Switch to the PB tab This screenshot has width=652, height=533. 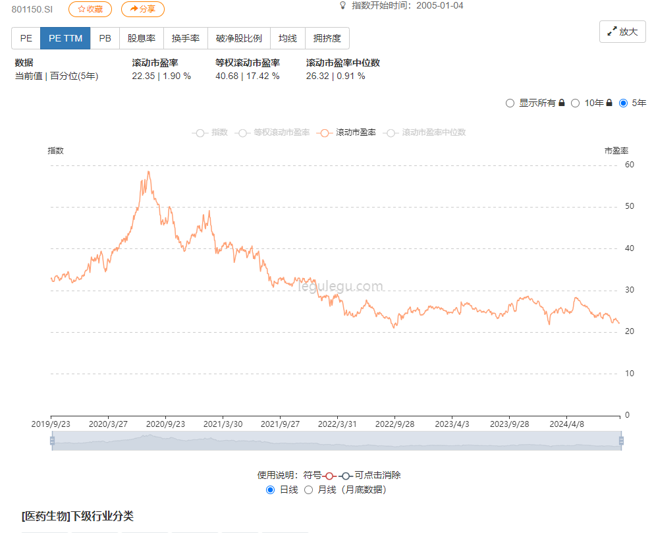[105, 38]
